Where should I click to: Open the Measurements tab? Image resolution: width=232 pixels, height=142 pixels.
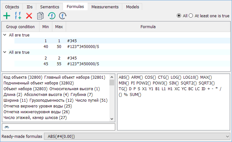click(x=105, y=7)
